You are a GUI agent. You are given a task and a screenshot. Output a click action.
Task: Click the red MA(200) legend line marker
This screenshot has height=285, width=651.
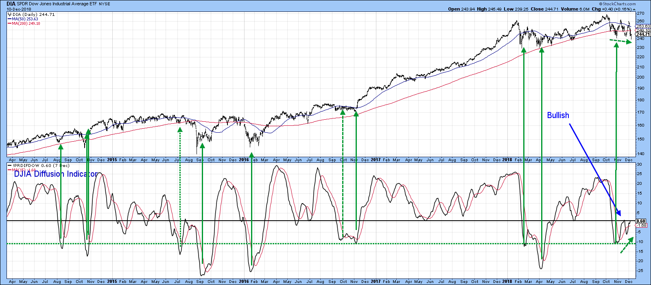click(x=9, y=24)
